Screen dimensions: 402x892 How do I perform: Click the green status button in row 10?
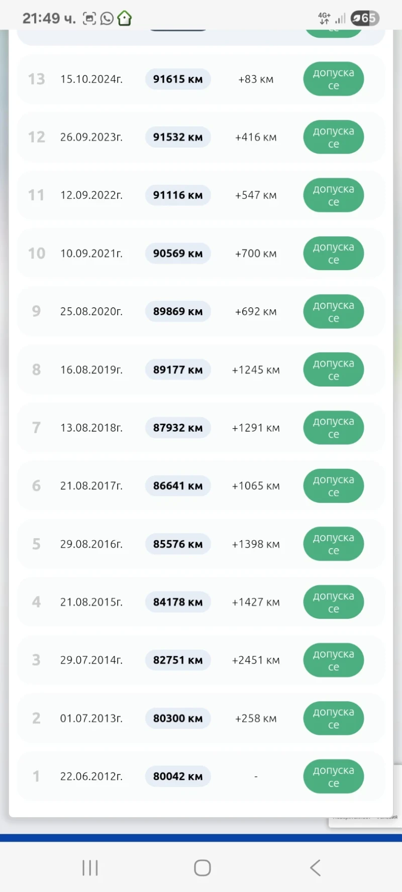pos(333,253)
